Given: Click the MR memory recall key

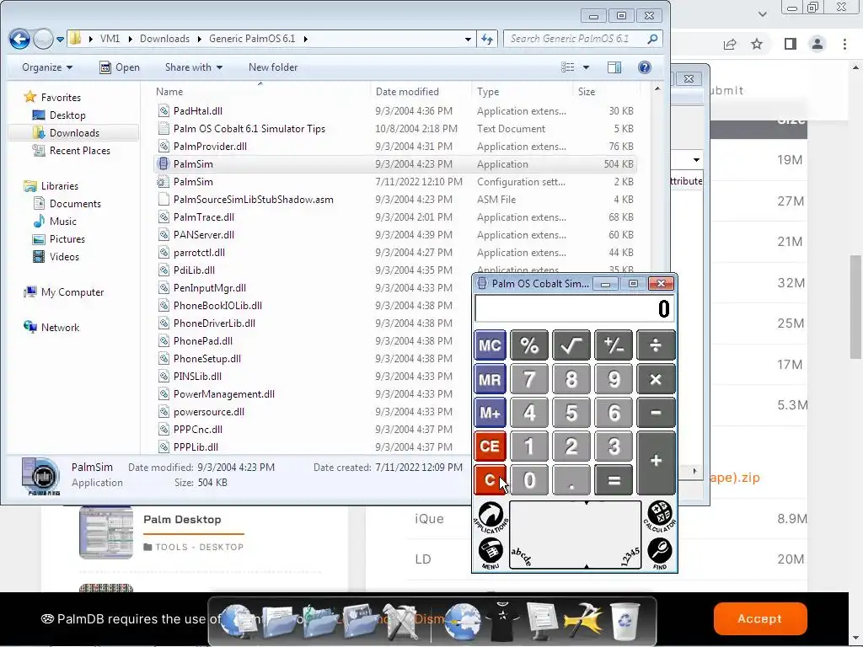Looking at the screenshot, I should tap(490, 380).
